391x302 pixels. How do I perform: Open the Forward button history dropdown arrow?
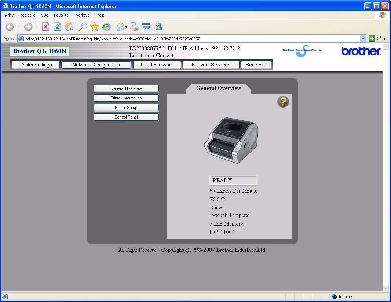pos(37,27)
